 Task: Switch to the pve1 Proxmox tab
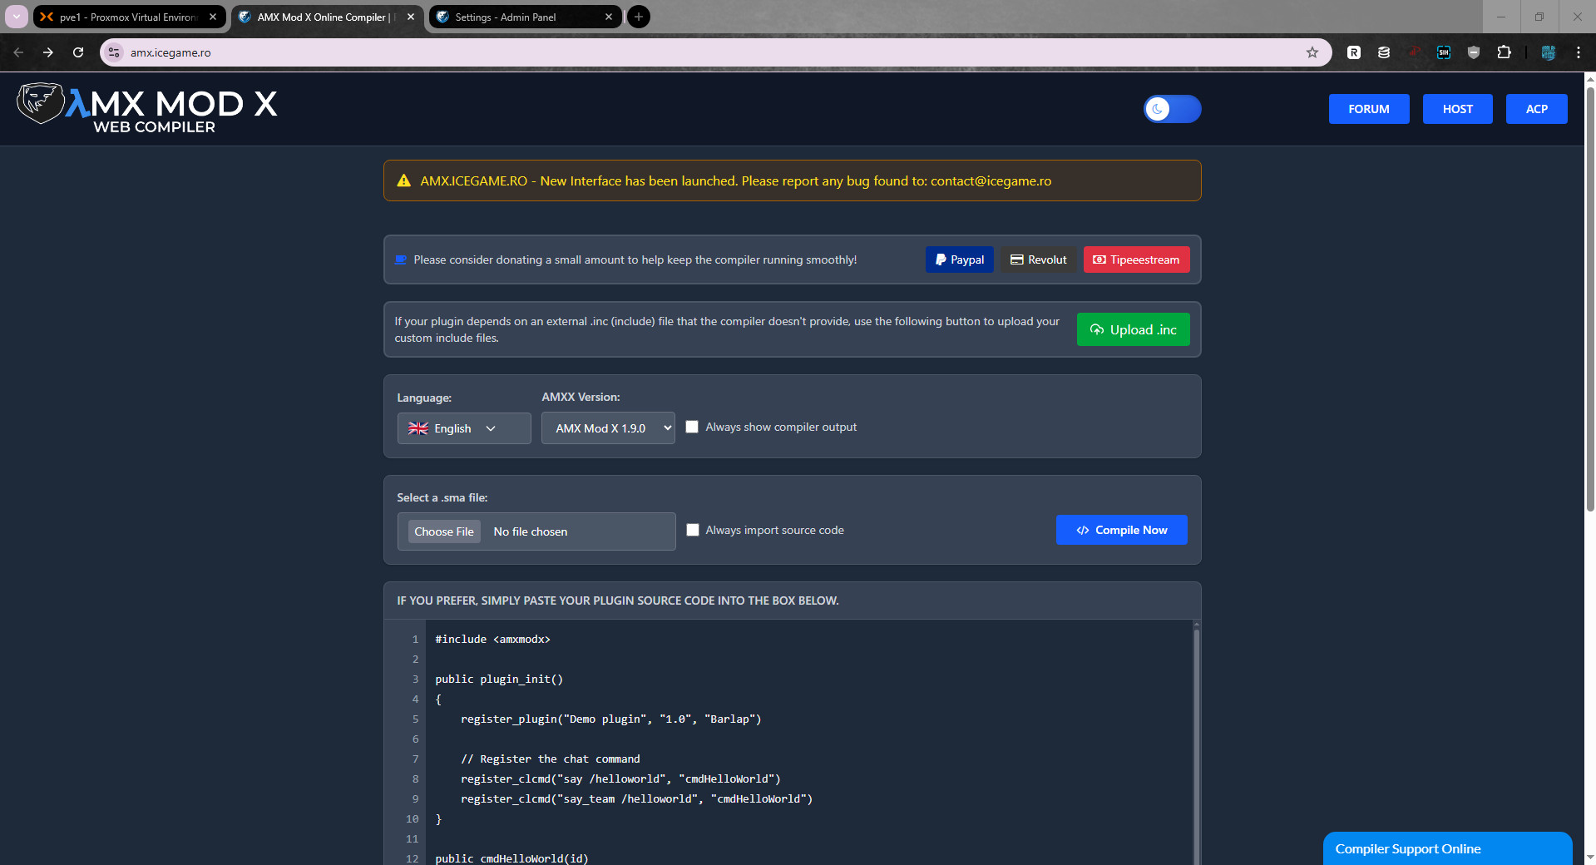[x=126, y=17]
